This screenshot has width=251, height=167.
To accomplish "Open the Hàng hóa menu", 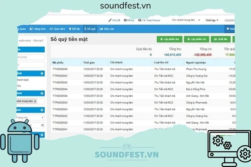I will (38, 29).
